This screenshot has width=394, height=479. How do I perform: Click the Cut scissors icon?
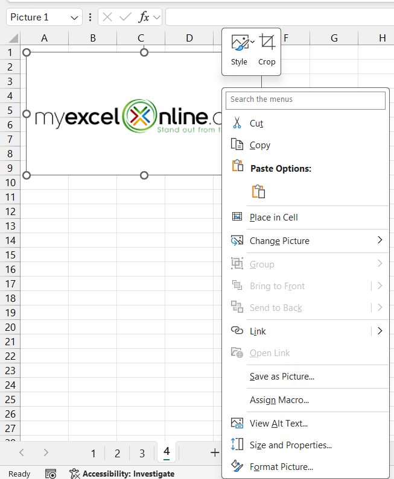tap(237, 123)
